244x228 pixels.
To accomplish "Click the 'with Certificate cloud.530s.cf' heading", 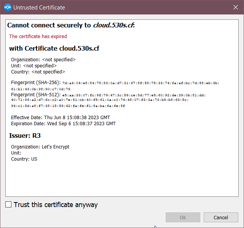I will tap(54, 48).
